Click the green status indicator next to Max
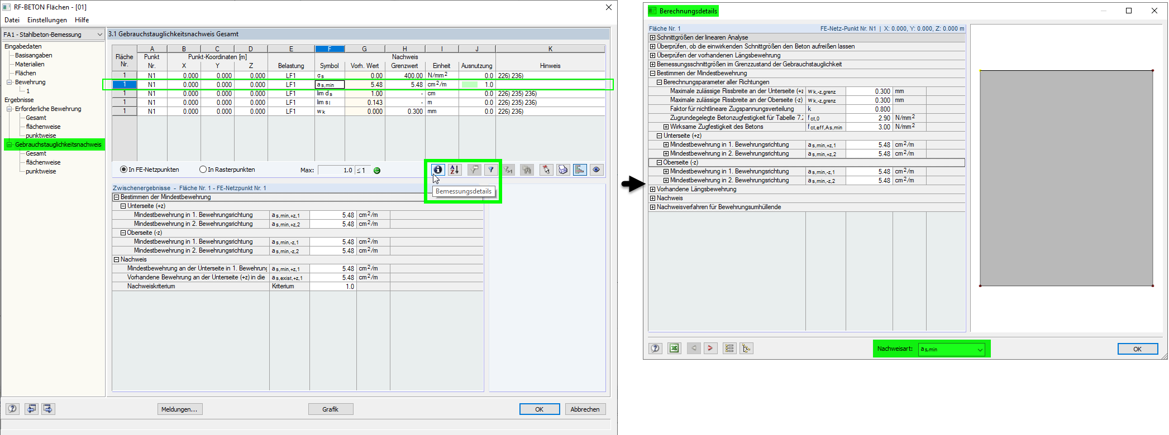This screenshot has height=435, width=1169. [377, 171]
